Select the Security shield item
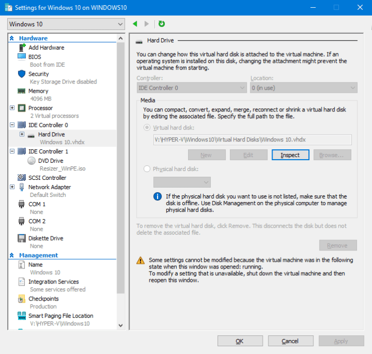The image size is (372, 354). point(38,74)
